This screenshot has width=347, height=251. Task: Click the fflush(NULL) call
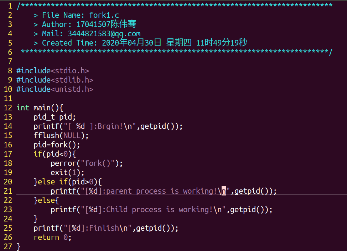coord(61,136)
